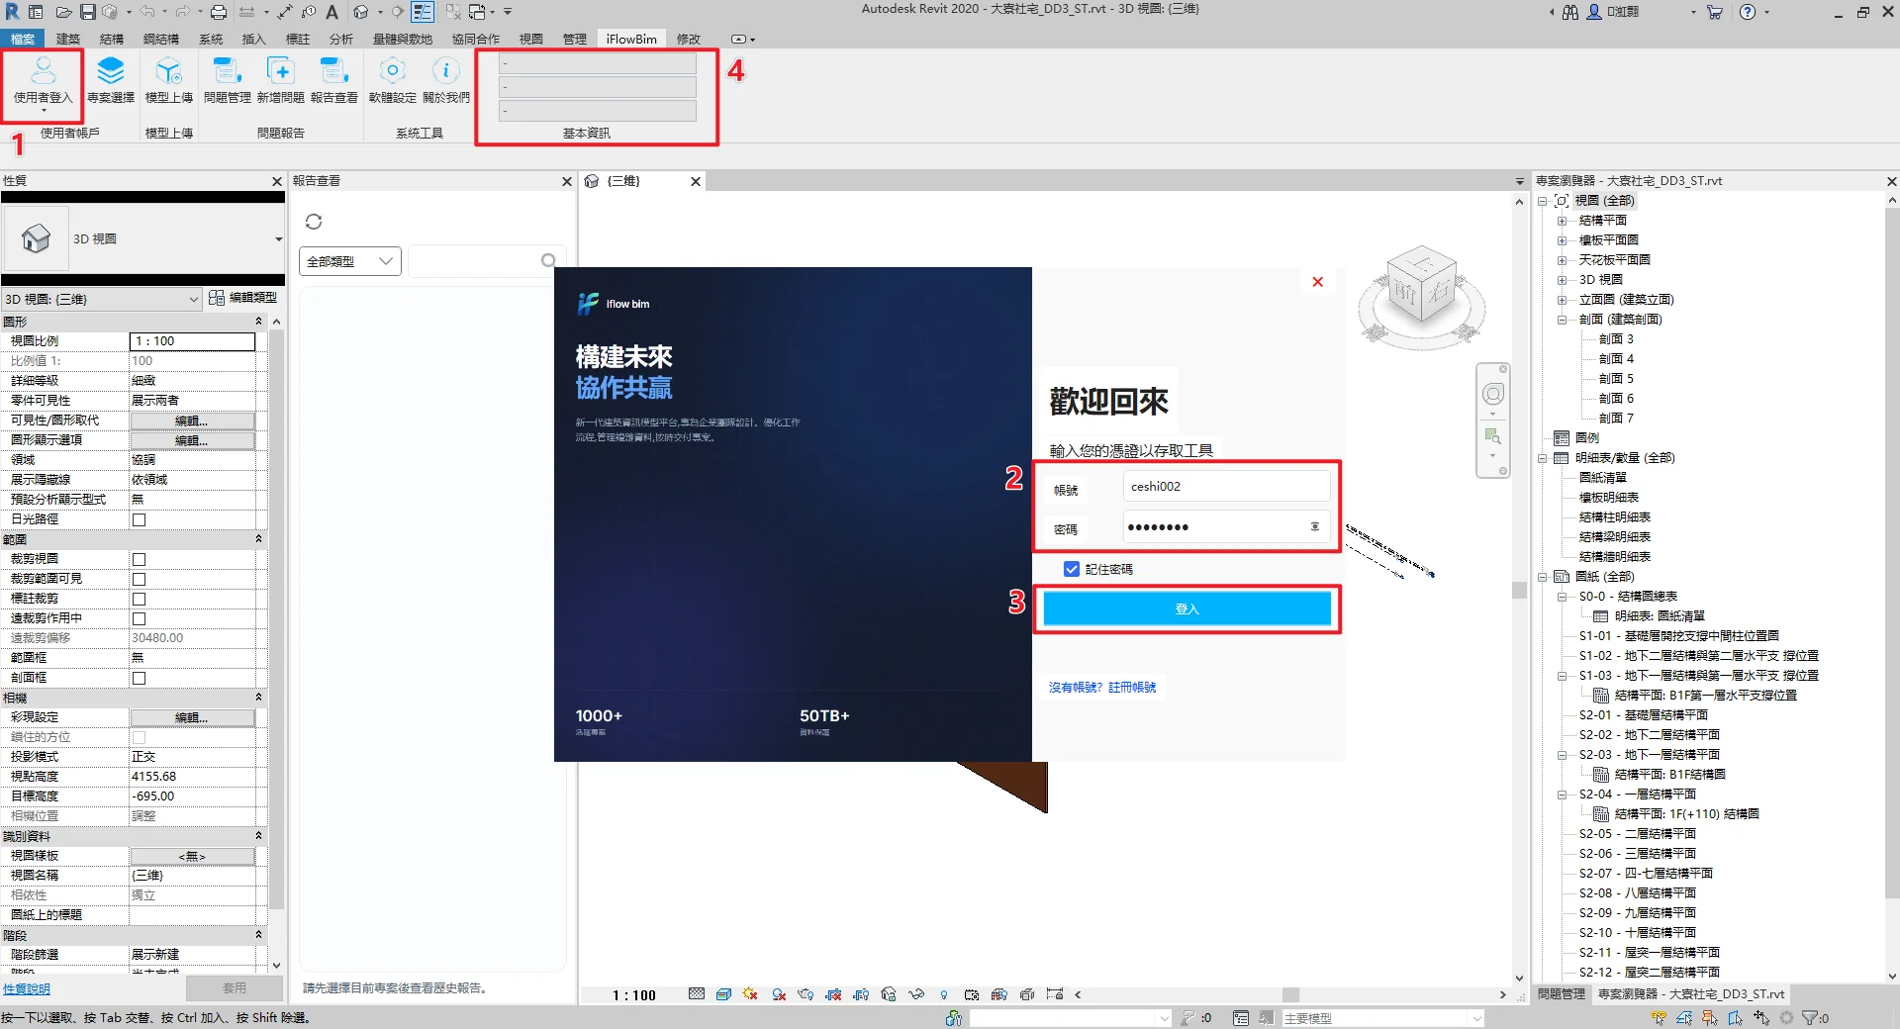Show password with the eye toggle
1900x1029 pixels.
(x=1315, y=526)
